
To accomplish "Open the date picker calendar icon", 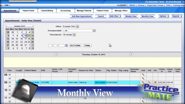I will coord(66,45).
